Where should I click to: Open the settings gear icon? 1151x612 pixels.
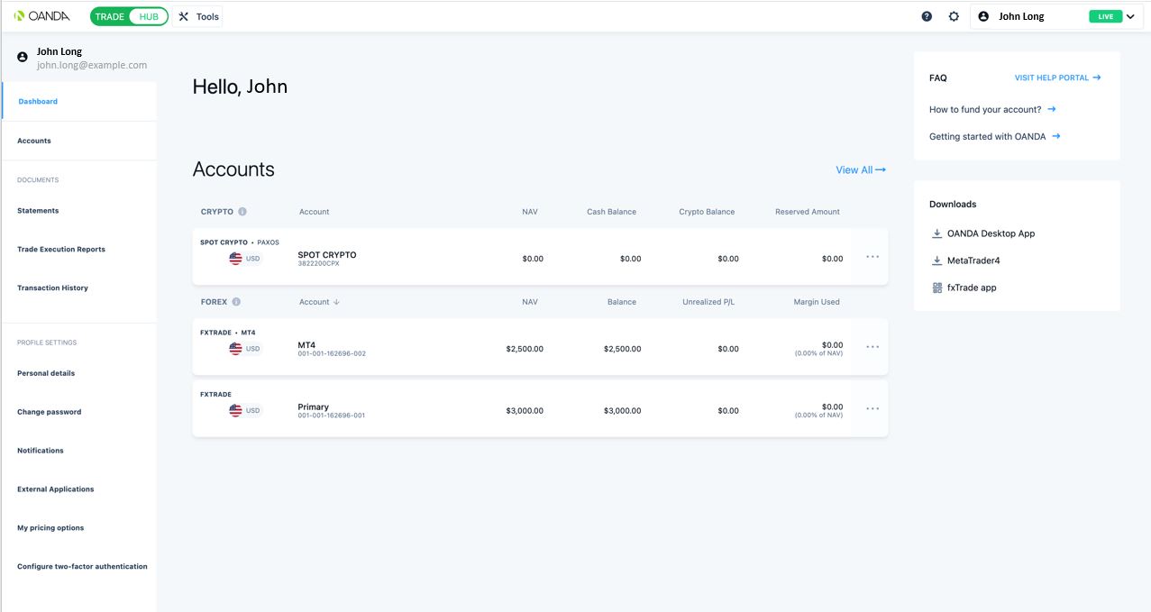[954, 16]
